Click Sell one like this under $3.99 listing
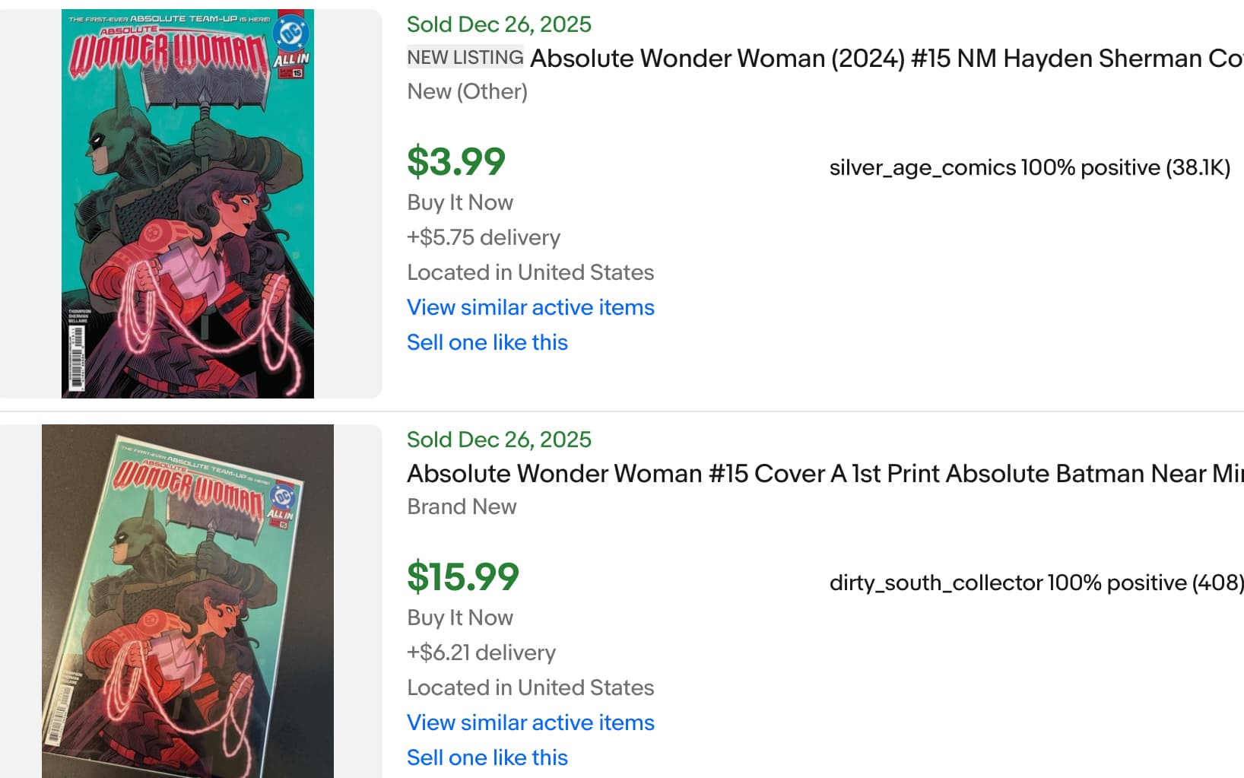Screen dimensions: 1244x778 click(x=487, y=342)
